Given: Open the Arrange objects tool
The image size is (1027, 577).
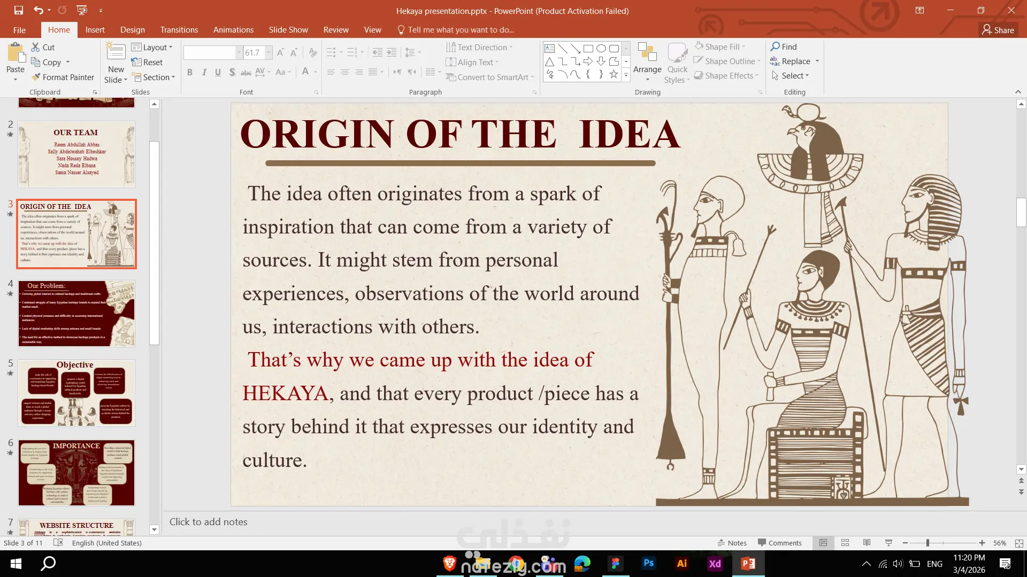Looking at the screenshot, I should pyautogui.click(x=647, y=62).
